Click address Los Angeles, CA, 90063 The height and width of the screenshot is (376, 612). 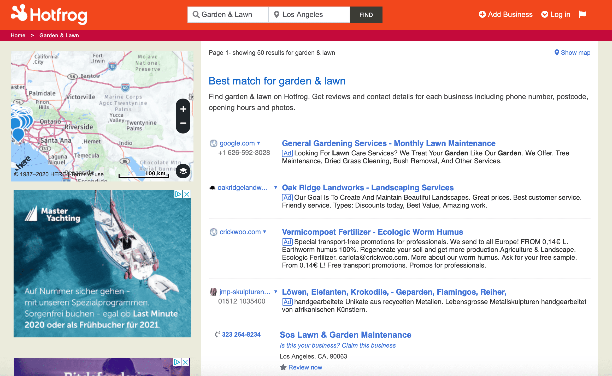coord(313,356)
